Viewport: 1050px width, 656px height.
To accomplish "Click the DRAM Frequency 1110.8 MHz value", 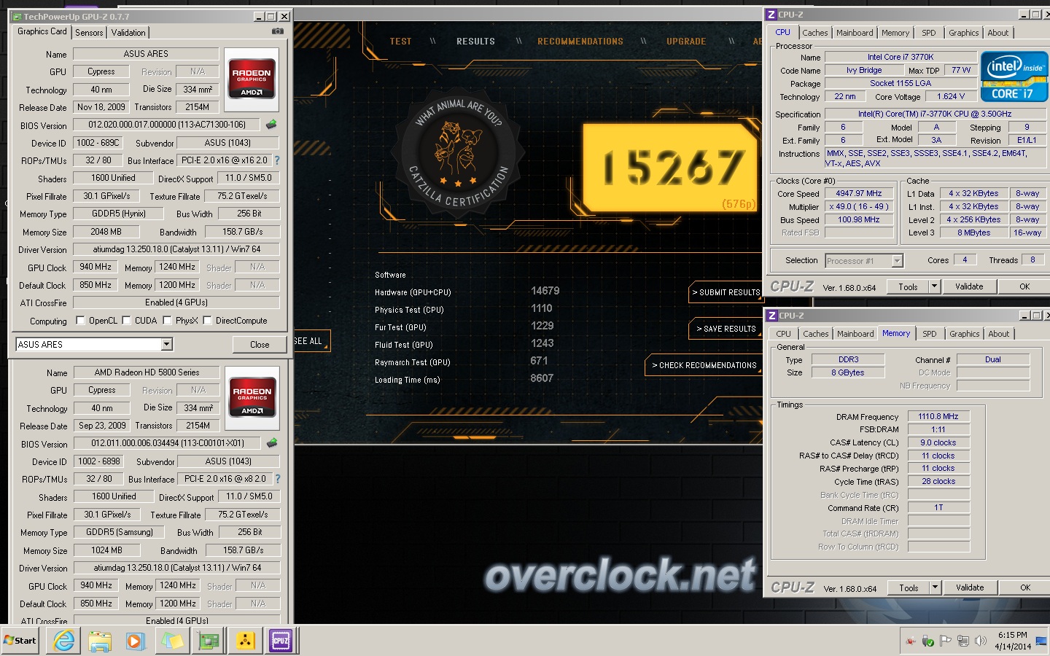I will coord(938,416).
